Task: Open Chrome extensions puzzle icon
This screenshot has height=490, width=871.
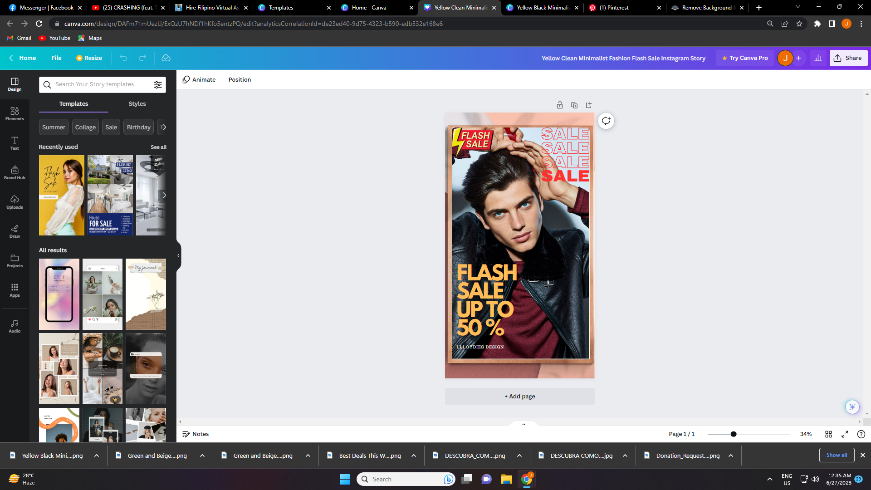Action: (x=817, y=24)
